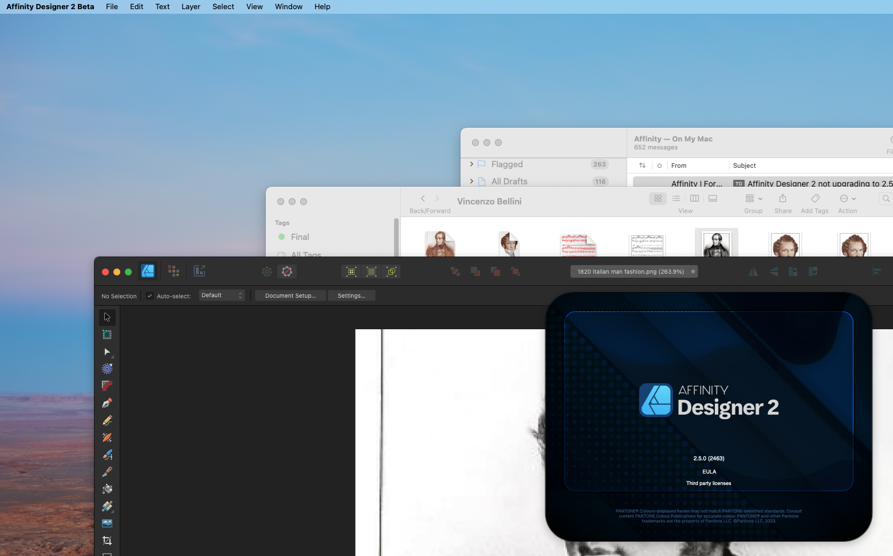Select the Artboard tool
The height and width of the screenshot is (556, 893).
[x=107, y=334]
